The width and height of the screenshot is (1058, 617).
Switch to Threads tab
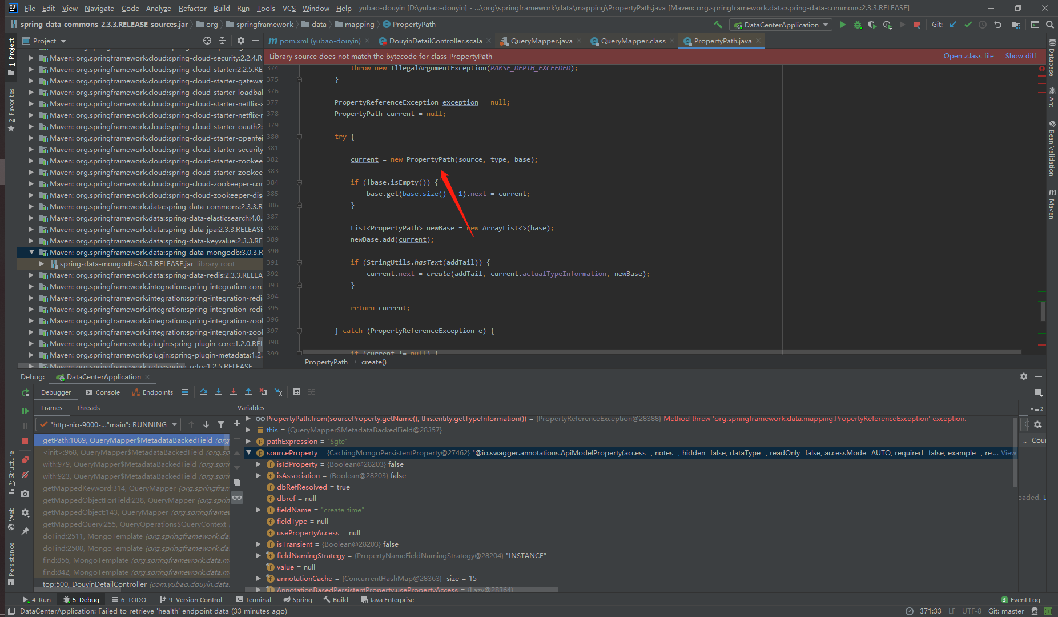88,408
